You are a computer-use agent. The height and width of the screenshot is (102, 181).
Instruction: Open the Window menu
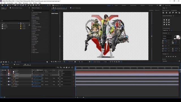35,3
